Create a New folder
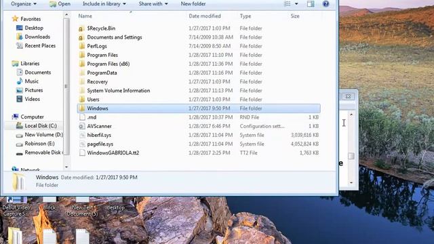This screenshot has width=434, height=244. point(193,4)
